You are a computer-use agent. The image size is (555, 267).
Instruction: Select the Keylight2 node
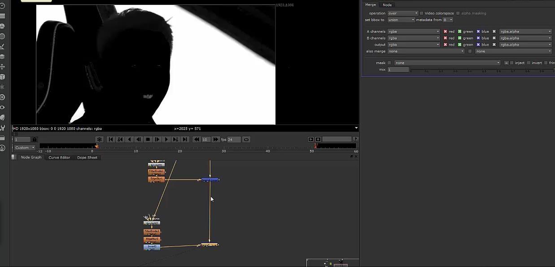pyautogui.click(x=152, y=223)
